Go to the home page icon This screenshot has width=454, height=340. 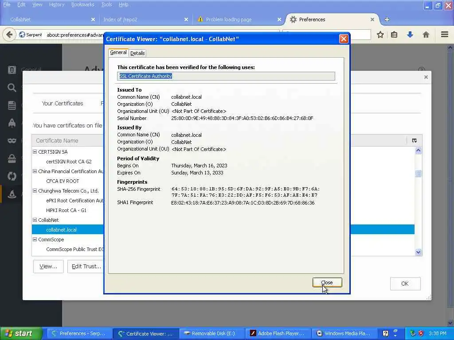coord(426,35)
